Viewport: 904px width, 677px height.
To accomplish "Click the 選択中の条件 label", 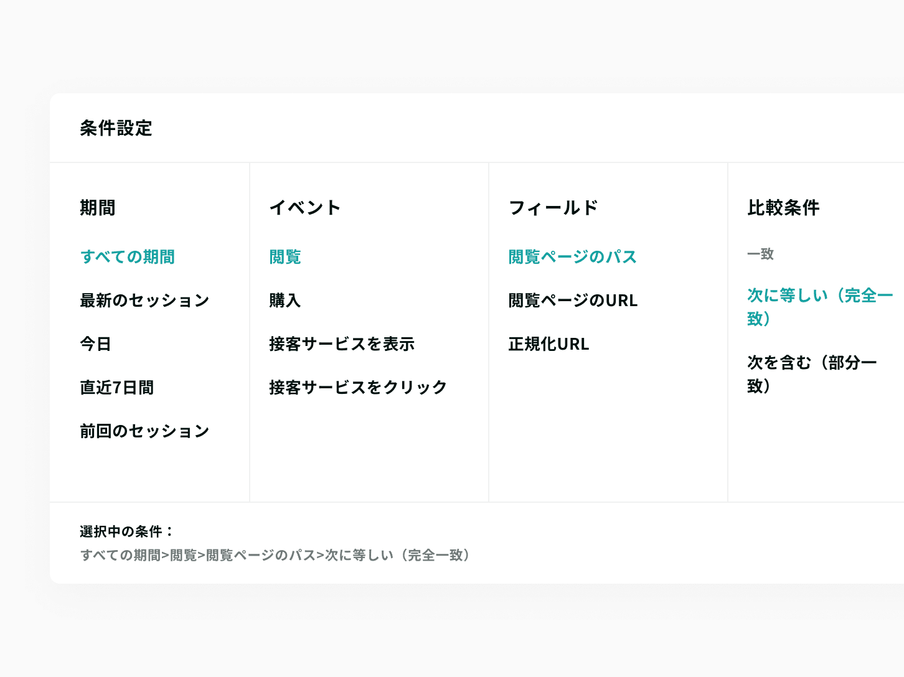I will coord(126,531).
